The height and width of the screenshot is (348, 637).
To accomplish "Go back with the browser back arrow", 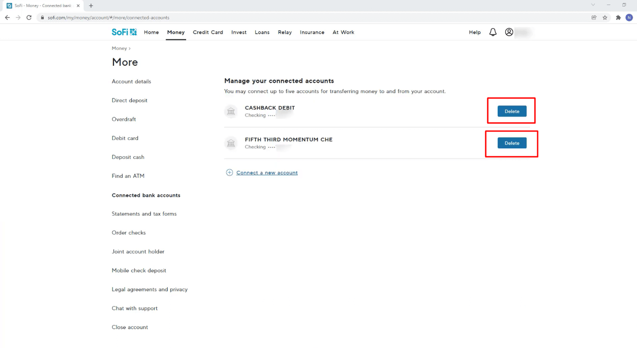I will coord(7,17).
